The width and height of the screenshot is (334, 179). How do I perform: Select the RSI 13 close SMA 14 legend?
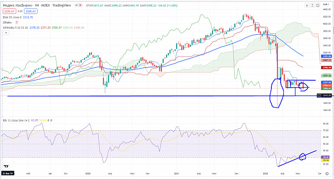(x=16, y=121)
